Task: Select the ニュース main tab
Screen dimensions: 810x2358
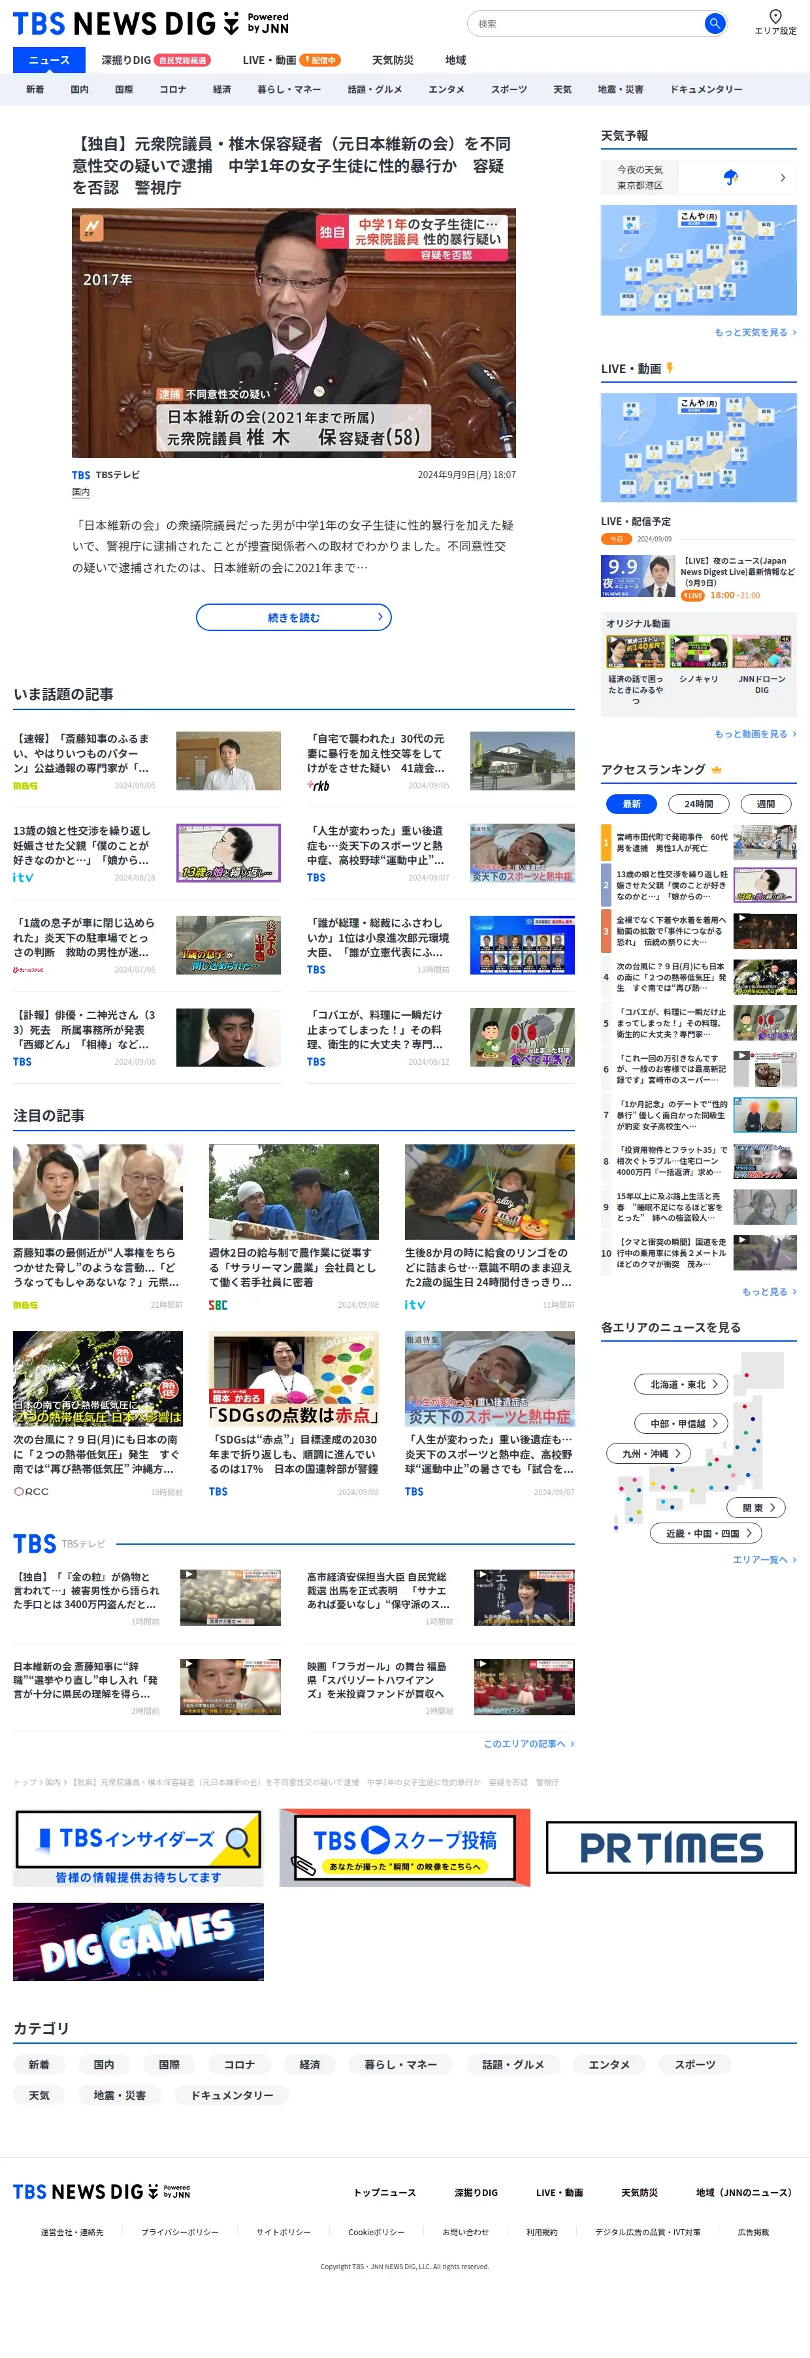Action: (x=48, y=60)
